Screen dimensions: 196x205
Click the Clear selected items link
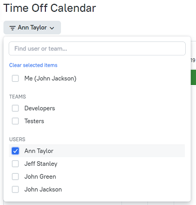[x=33, y=65]
